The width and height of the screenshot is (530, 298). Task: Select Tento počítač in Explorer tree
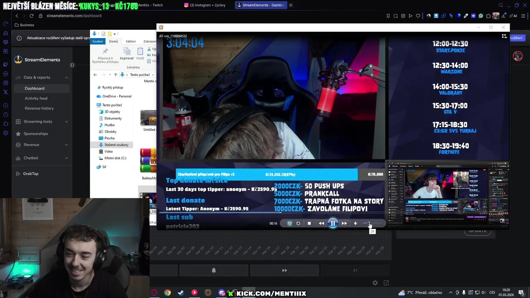[x=109, y=105]
